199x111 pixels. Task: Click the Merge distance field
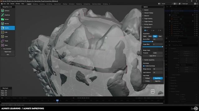point(158,69)
